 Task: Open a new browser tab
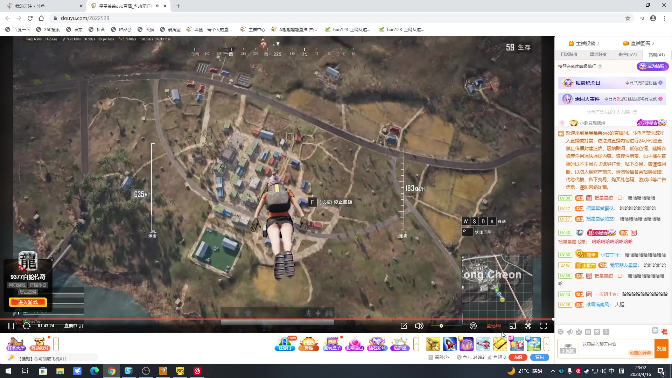(178, 6)
